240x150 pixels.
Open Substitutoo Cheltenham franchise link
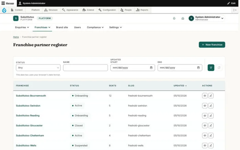point(30,136)
